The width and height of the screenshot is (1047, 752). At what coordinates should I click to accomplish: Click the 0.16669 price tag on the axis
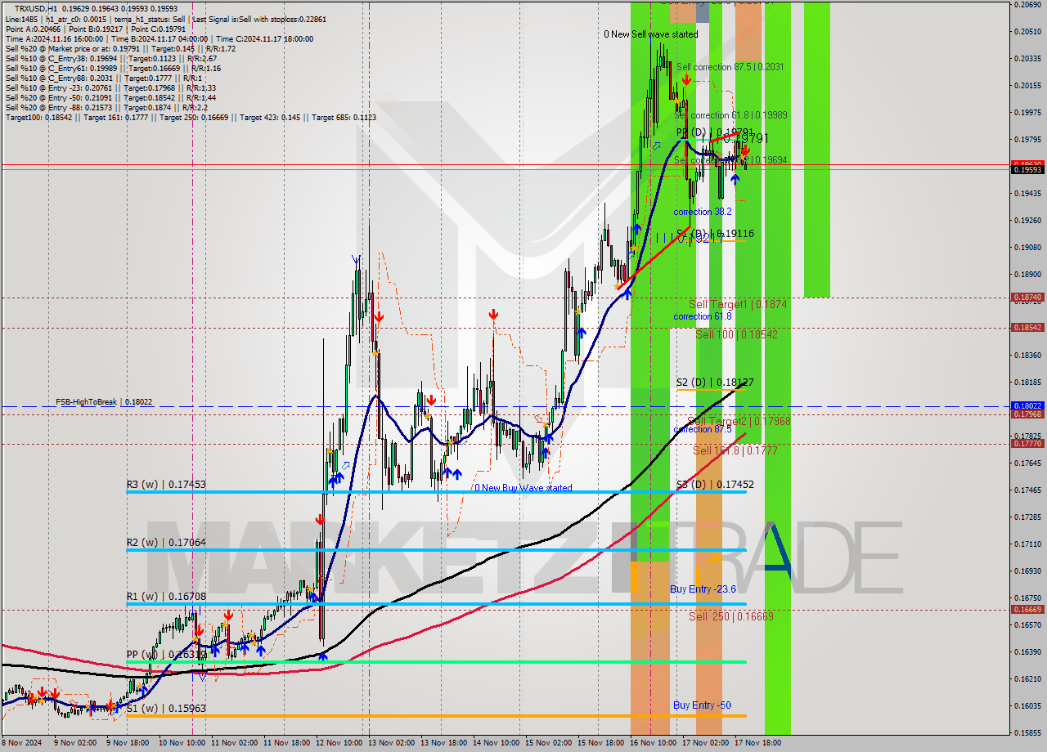(1027, 609)
